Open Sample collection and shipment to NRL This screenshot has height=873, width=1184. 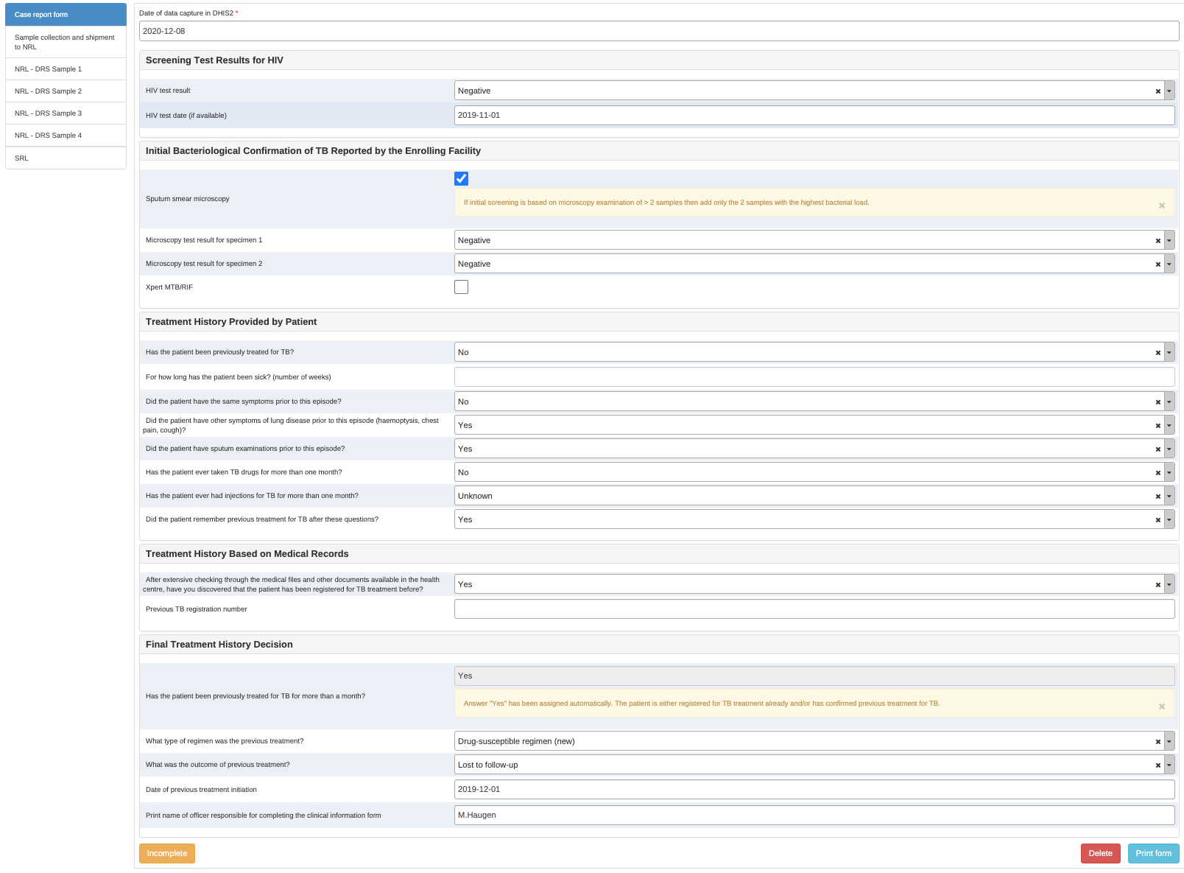pos(66,42)
